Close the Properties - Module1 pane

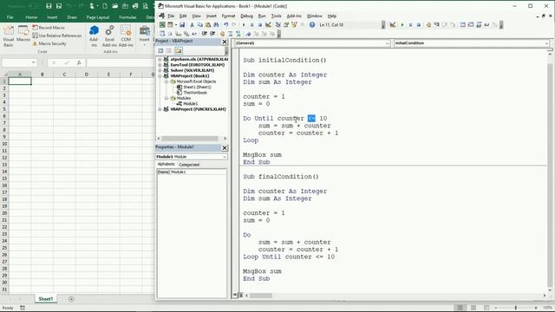(225, 147)
